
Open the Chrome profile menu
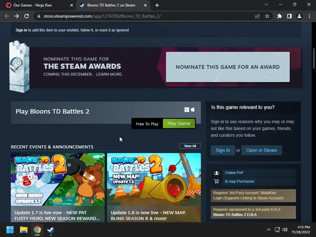coord(299,16)
